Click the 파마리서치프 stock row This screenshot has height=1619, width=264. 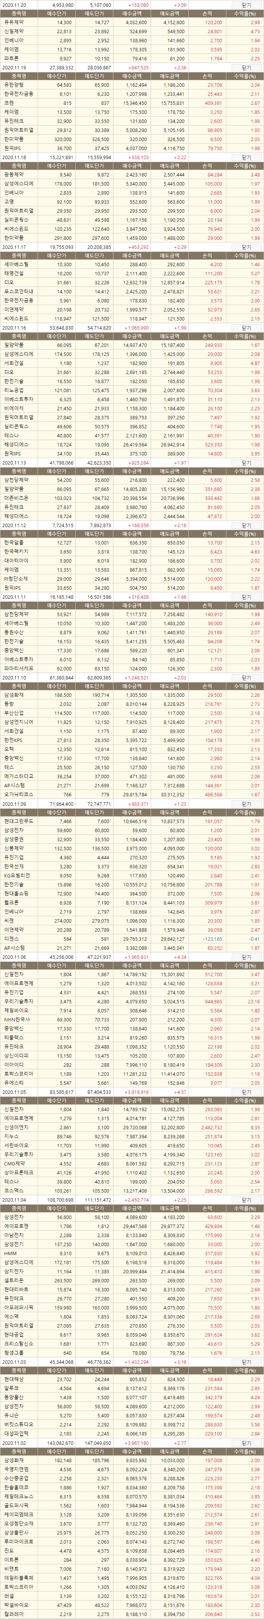(x=132, y=669)
